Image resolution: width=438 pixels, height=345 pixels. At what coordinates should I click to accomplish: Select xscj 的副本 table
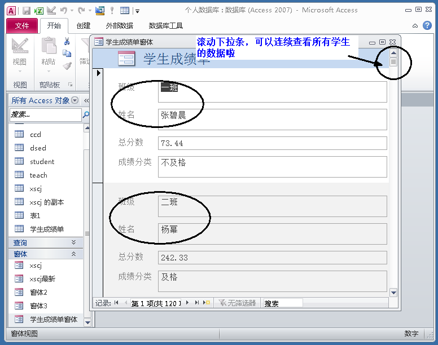tap(46, 202)
